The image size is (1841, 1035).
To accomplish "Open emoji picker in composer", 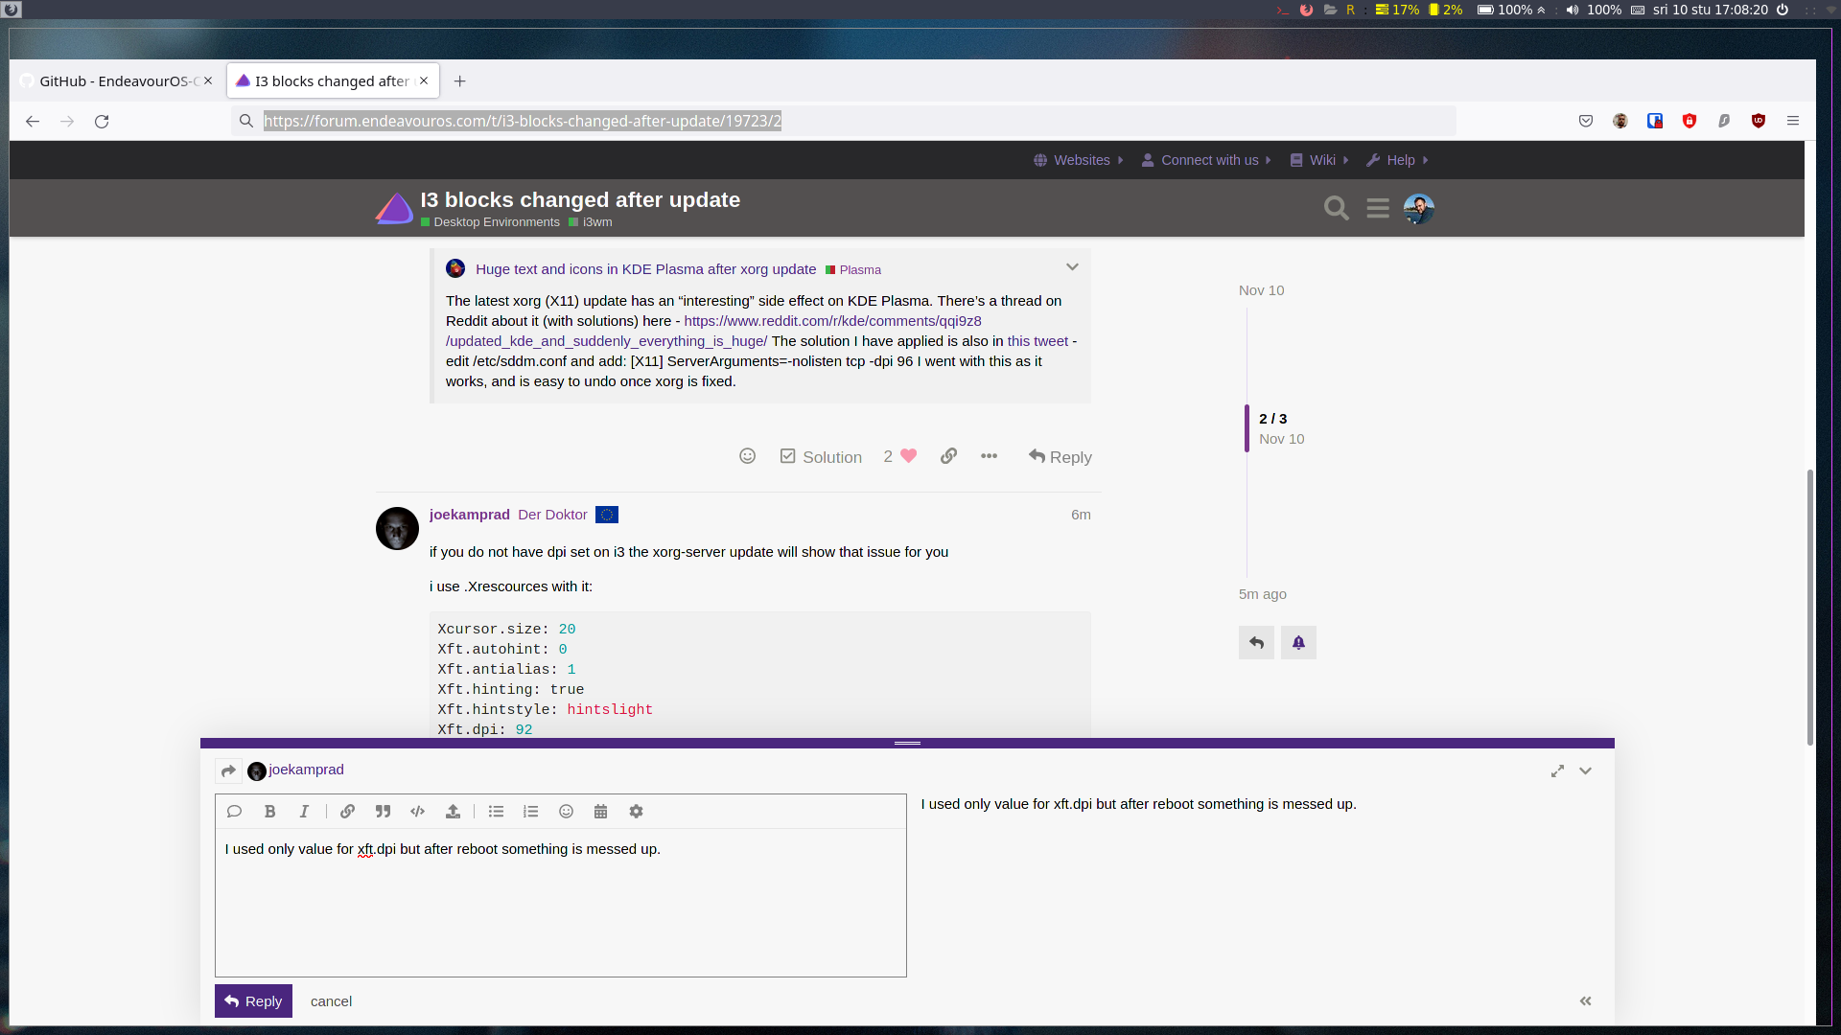I will [567, 812].
